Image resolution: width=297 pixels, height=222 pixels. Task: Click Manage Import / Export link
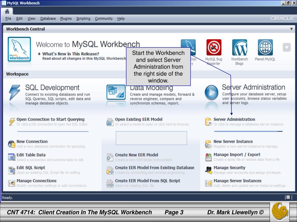(x=237, y=155)
